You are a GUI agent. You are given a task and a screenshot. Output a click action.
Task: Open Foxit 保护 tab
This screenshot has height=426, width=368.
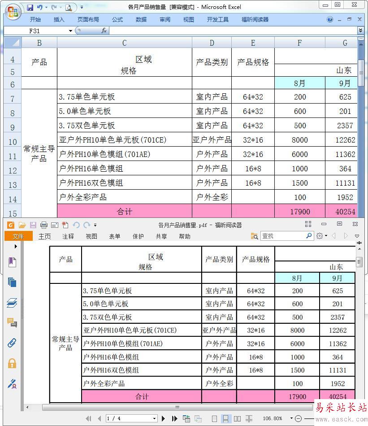pyautogui.click(x=138, y=236)
